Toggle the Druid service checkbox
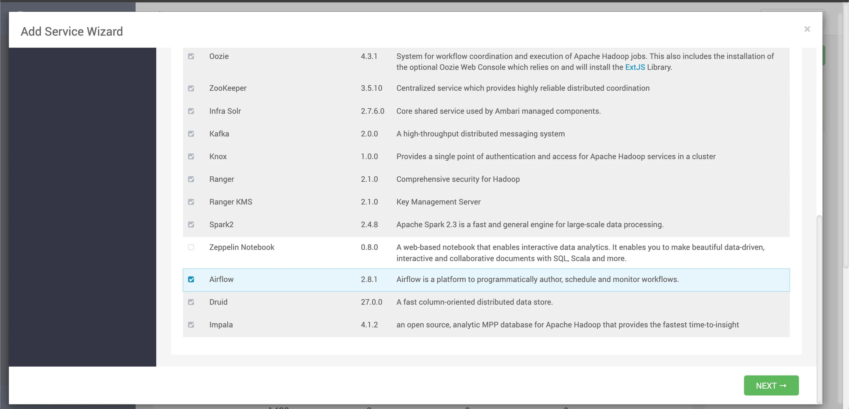849x409 pixels. tap(191, 302)
